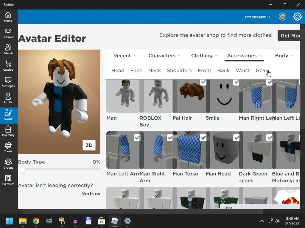Expand the Recent dropdown
The width and height of the screenshot is (305, 228).
[125, 56]
